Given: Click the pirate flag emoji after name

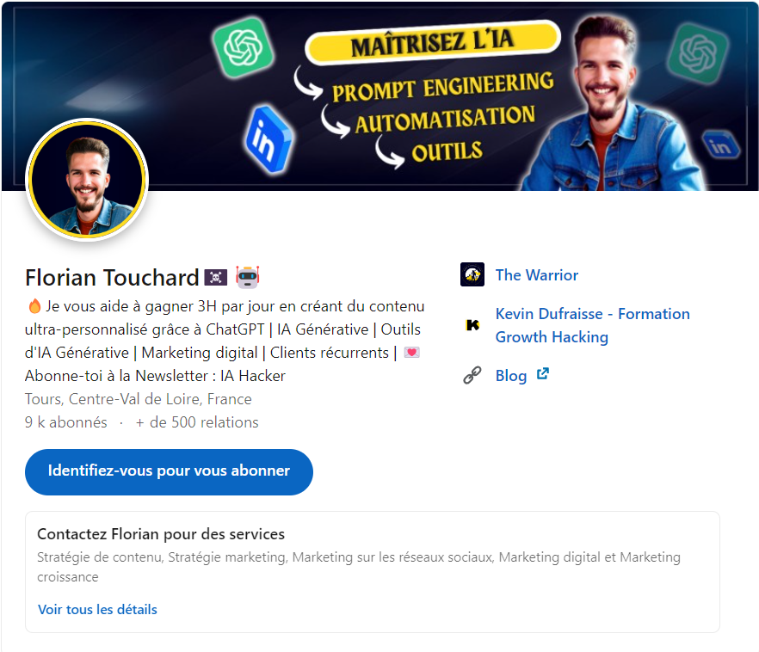Looking at the screenshot, I should tap(216, 278).
